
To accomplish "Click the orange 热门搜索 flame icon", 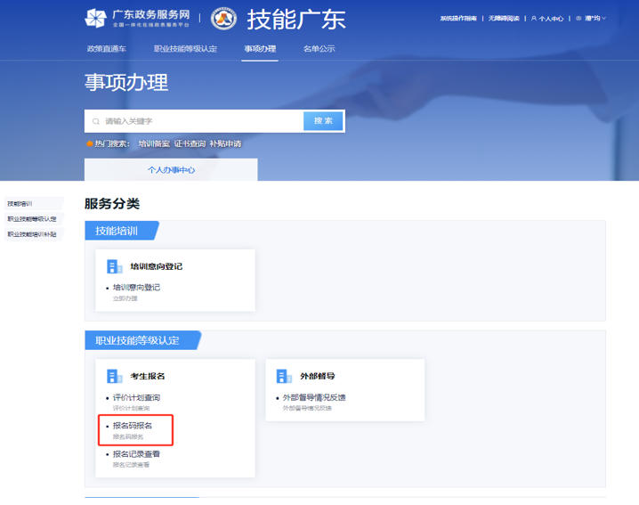I will [89, 143].
